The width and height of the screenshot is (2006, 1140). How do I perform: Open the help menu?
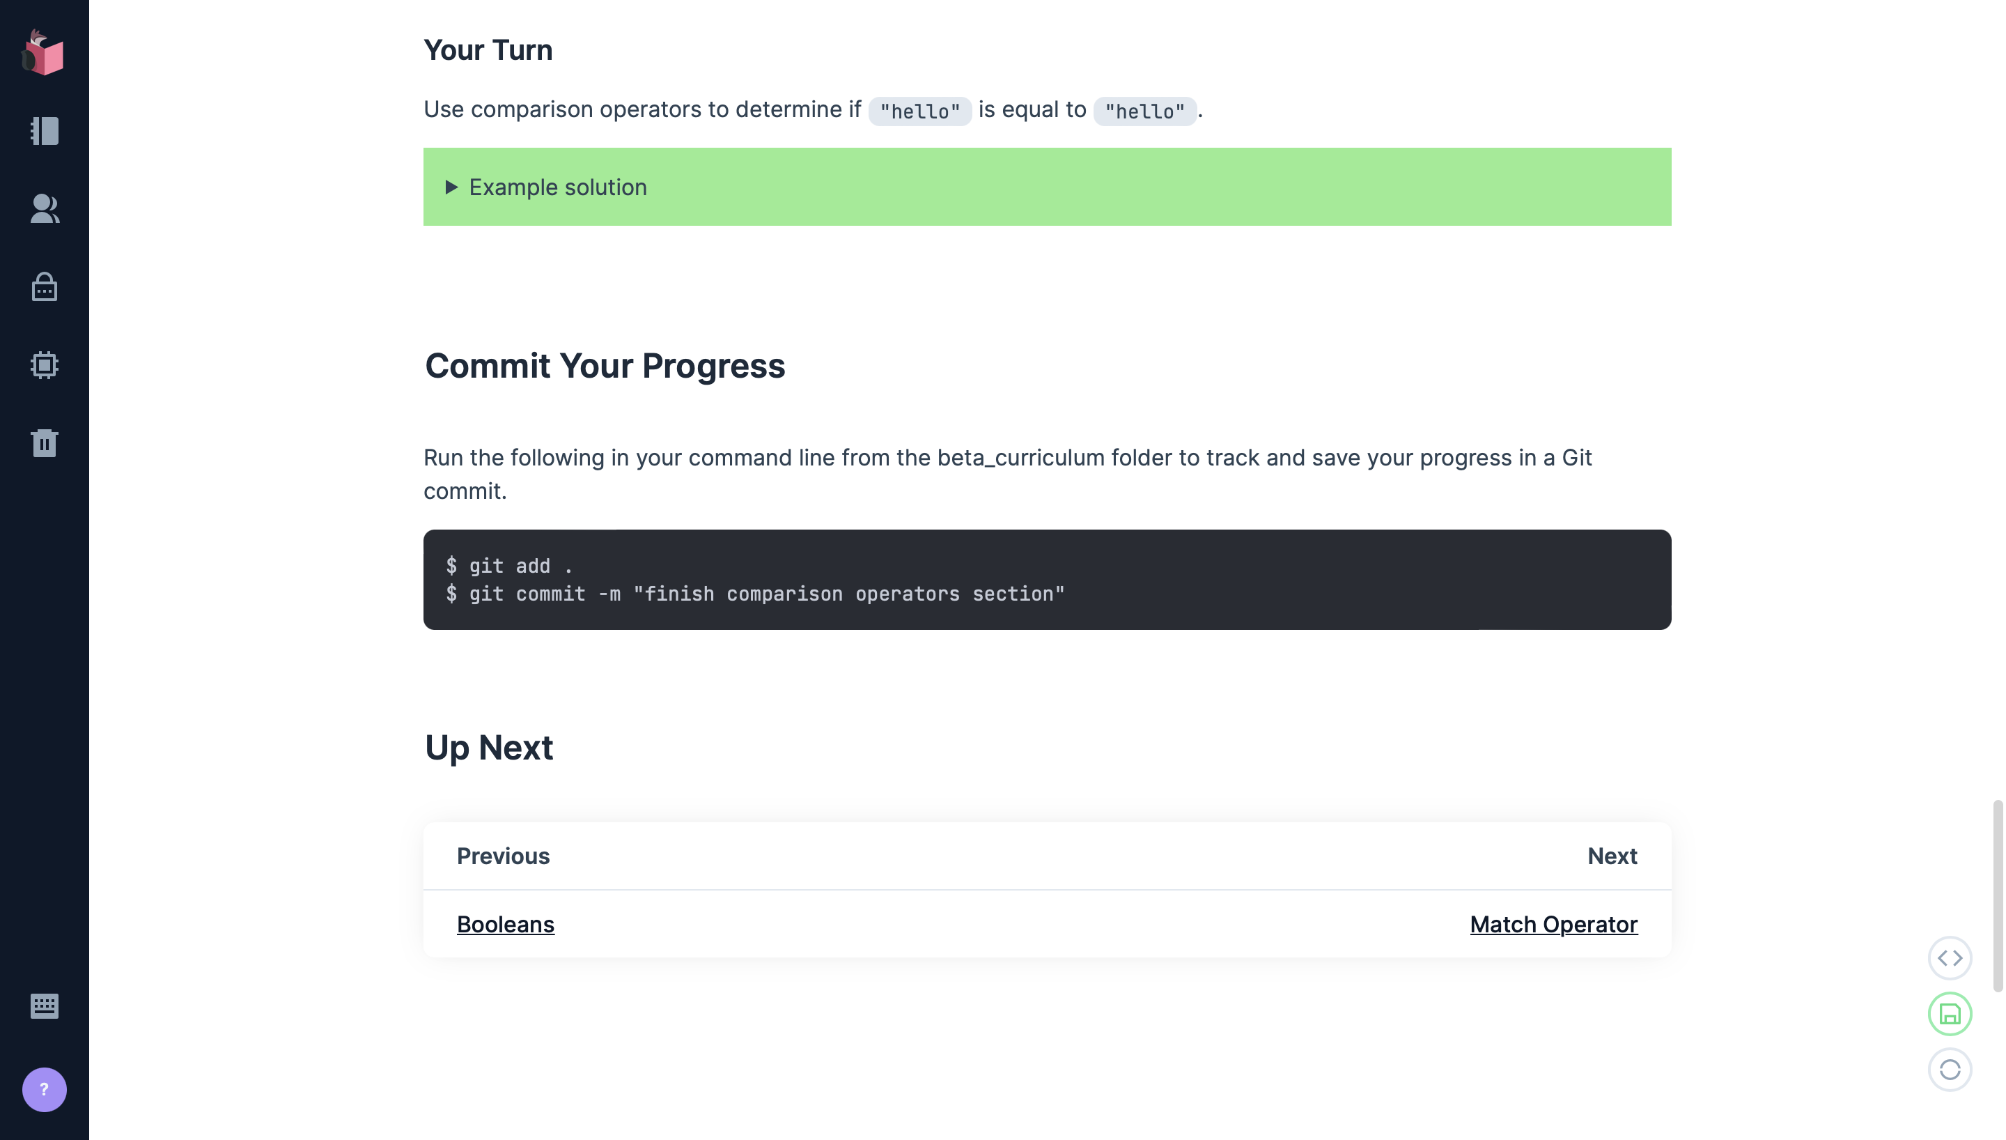point(44,1089)
